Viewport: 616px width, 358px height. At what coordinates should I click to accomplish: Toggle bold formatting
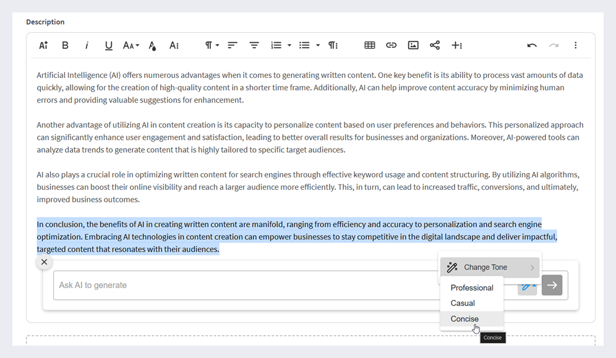pyautogui.click(x=65, y=46)
